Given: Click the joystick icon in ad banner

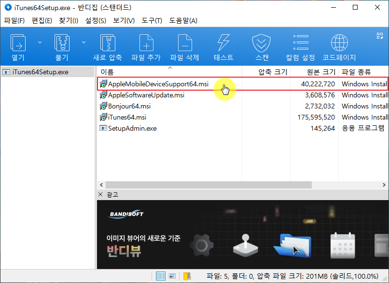Looking at the screenshot, I should tap(245, 245).
